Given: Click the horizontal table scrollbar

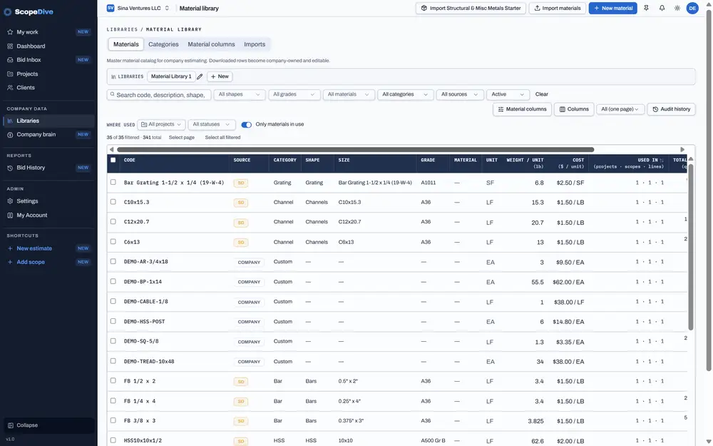Looking at the screenshot, I should coord(356,150).
